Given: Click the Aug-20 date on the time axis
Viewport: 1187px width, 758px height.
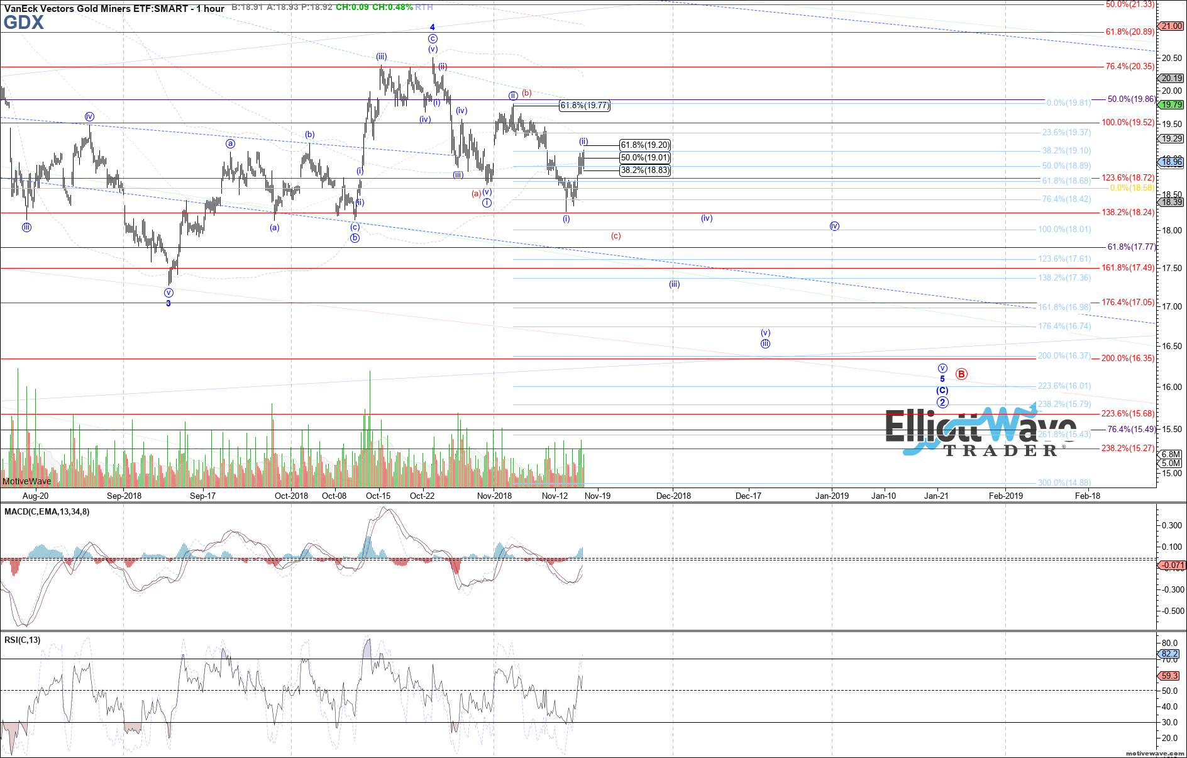Looking at the screenshot, I should (35, 496).
